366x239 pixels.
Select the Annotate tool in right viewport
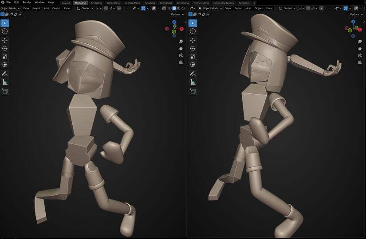[x=193, y=73]
